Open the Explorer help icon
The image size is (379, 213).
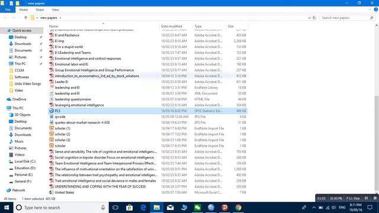(x=376, y=9)
